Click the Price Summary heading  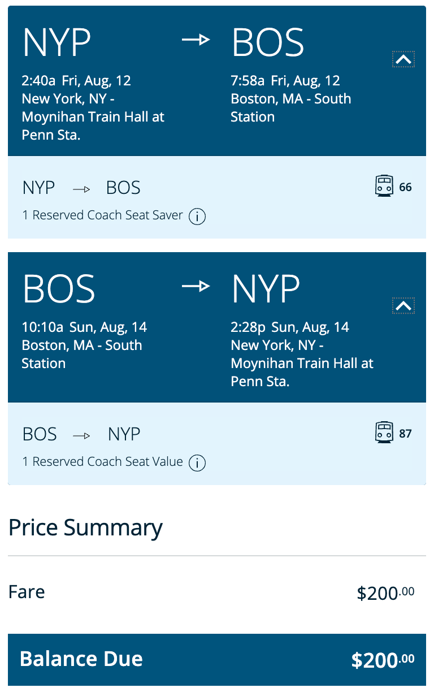(x=86, y=527)
